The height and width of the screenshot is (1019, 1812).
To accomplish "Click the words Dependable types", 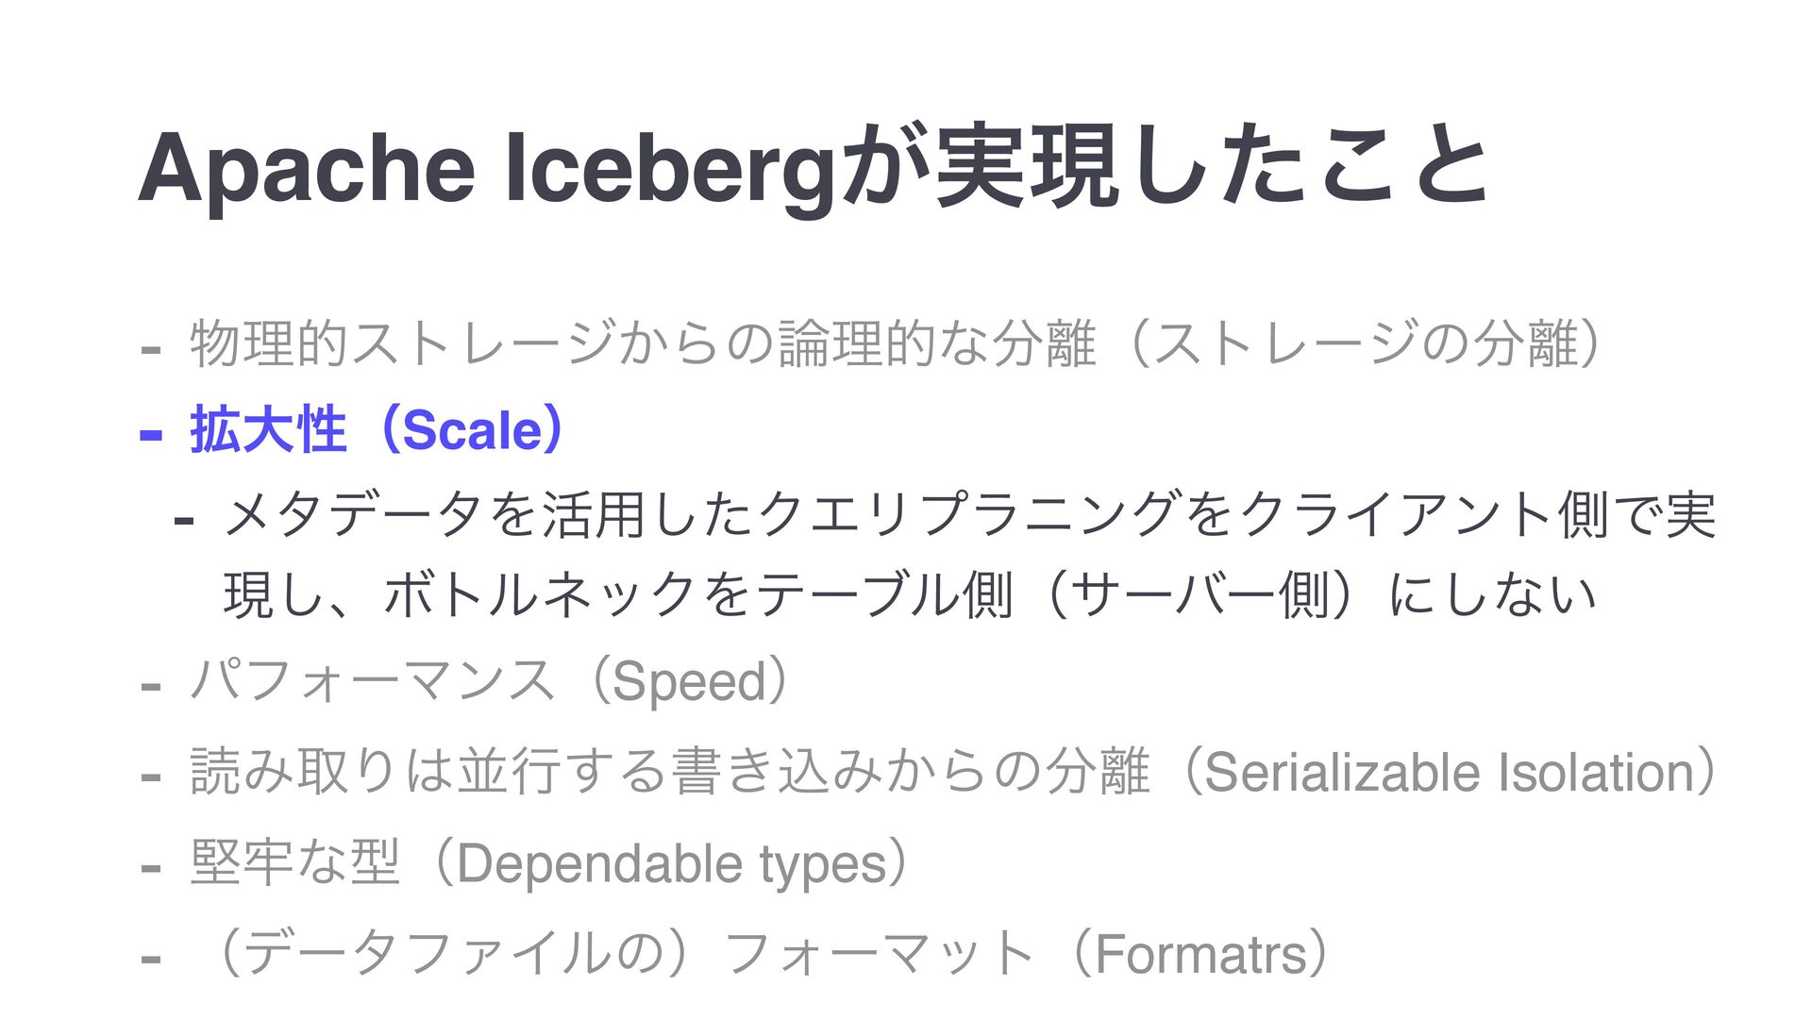I will click(x=671, y=865).
